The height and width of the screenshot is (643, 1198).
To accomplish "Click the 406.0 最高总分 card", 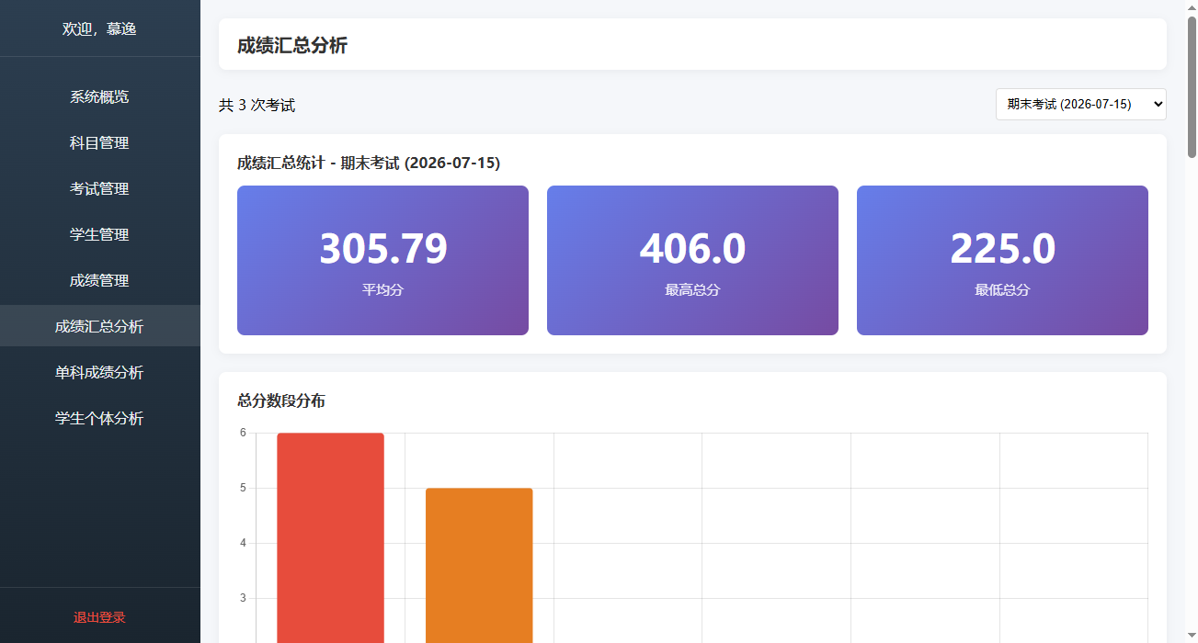I will pos(692,261).
